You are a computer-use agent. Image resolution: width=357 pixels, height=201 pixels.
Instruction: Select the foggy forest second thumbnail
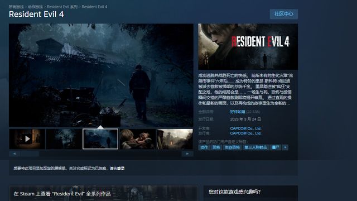[64, 139]
